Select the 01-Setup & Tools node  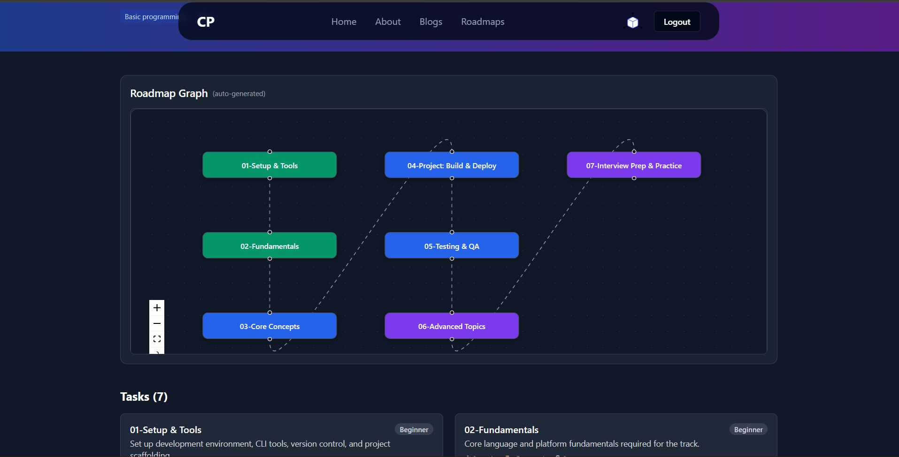269,165
